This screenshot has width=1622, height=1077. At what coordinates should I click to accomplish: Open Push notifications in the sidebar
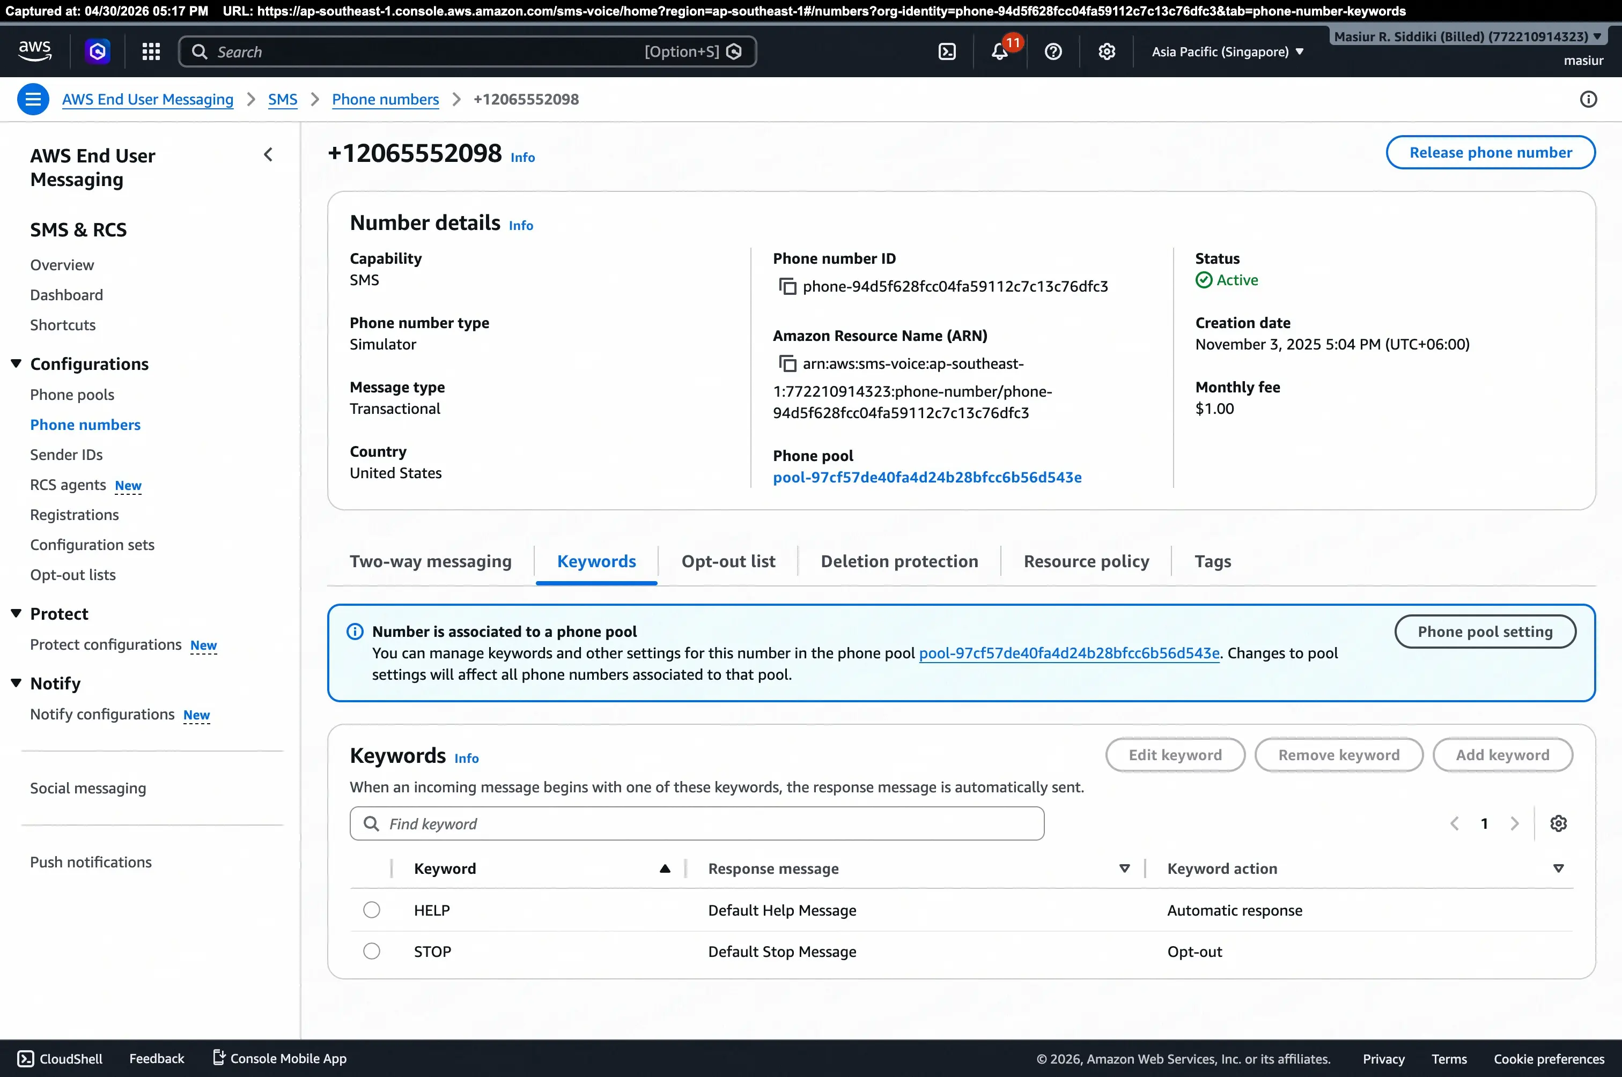point(91,862)
